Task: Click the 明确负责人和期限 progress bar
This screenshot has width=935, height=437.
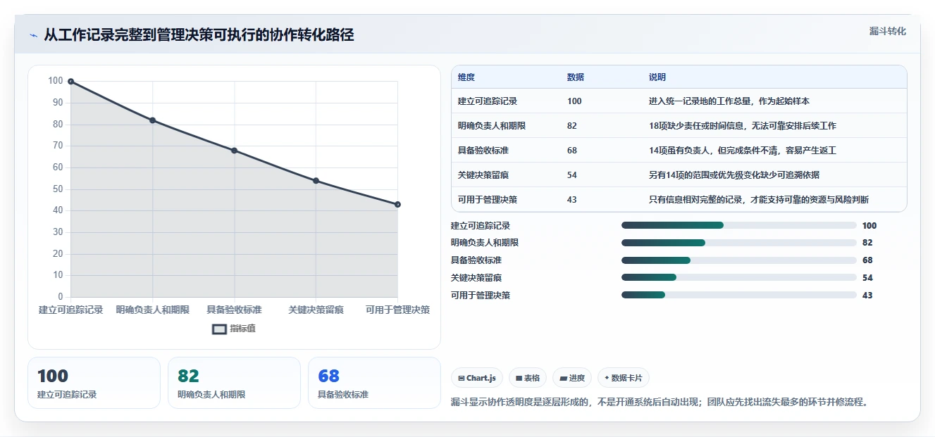Action: (739, 243)
